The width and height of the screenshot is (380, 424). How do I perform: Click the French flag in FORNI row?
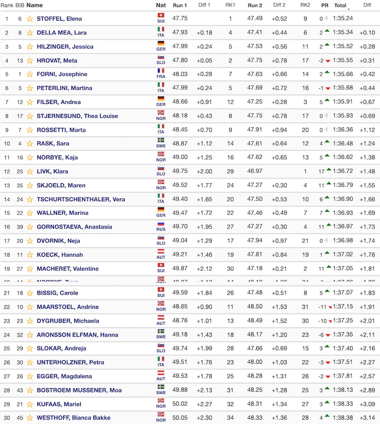tap(161, 71)
